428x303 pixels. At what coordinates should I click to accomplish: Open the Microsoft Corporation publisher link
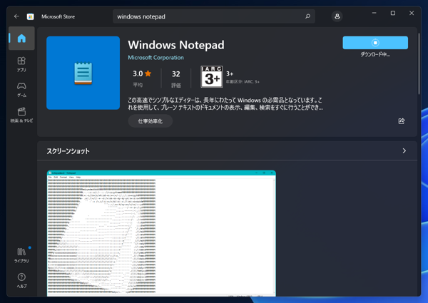click(156, 58)
